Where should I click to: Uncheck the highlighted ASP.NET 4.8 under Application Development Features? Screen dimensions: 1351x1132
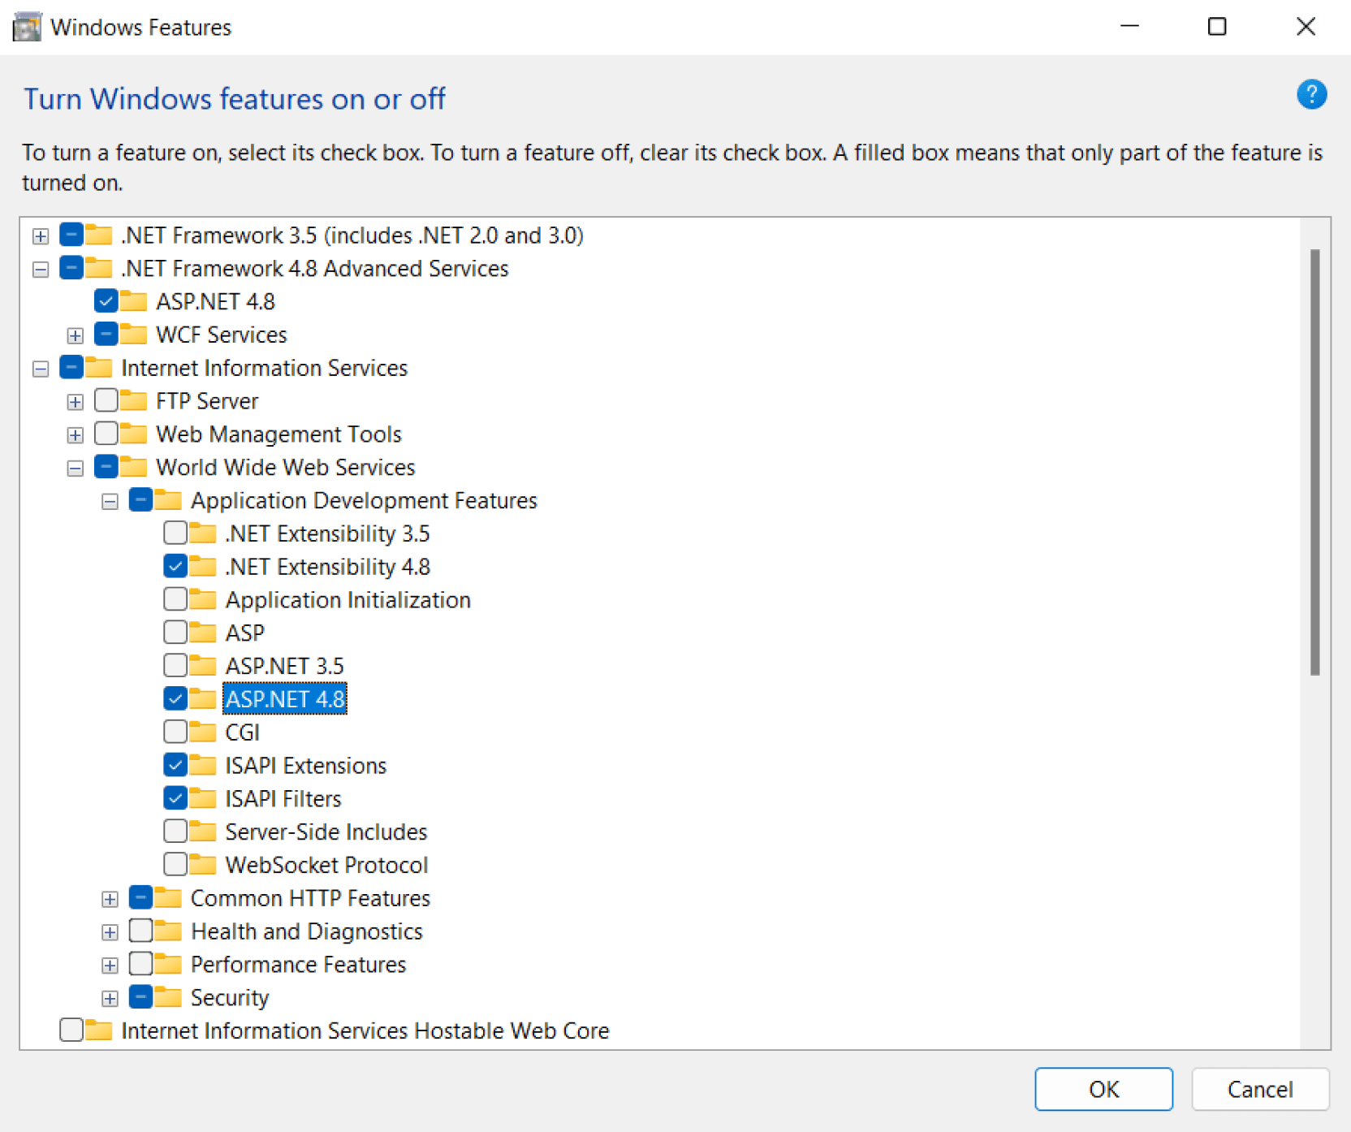click(175, 698)
